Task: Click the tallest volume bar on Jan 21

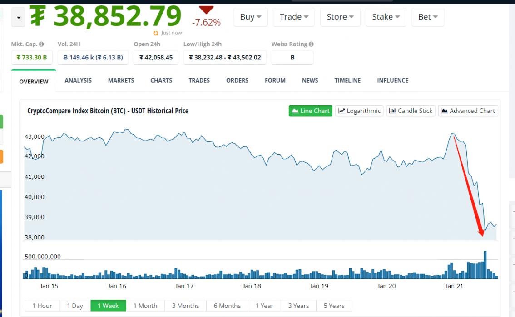Action: click(485, 264)
